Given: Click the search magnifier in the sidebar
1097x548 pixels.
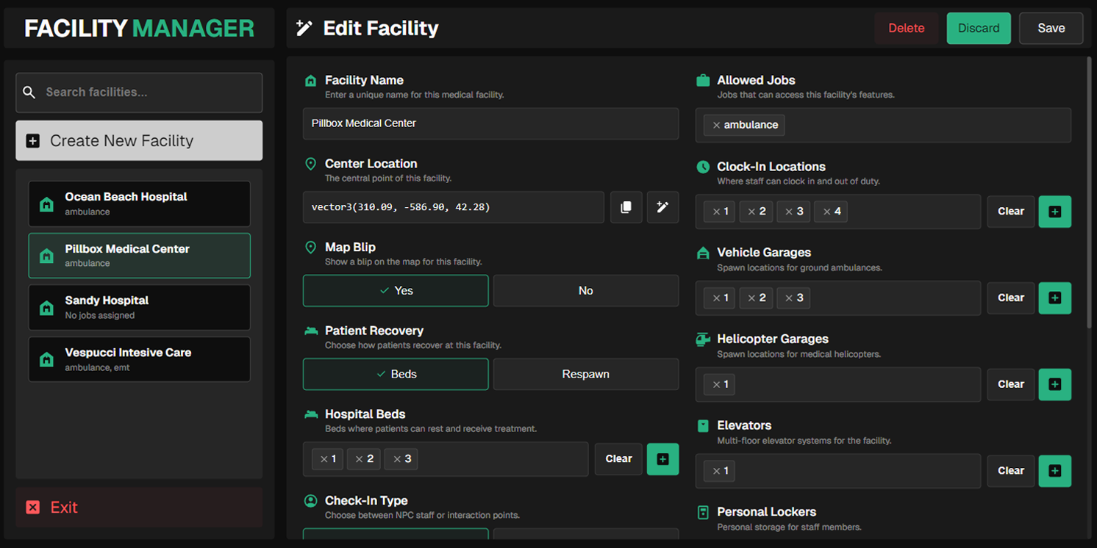Looking at the screenshot, I should pos(29,93).
